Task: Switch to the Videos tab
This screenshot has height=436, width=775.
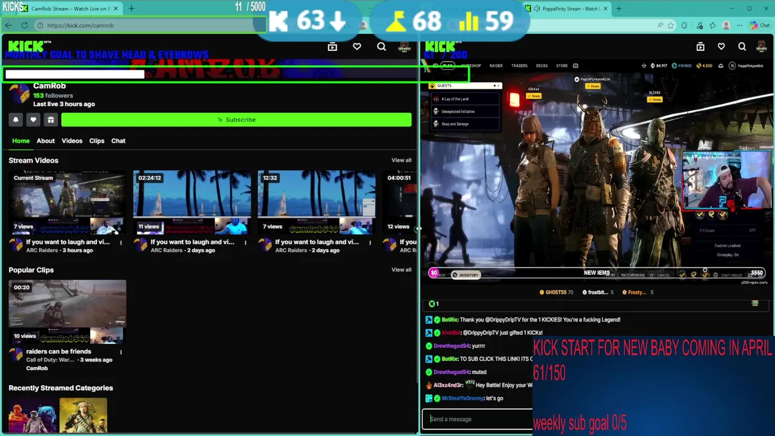Action: pyautogui.click(x=72, y=140)
